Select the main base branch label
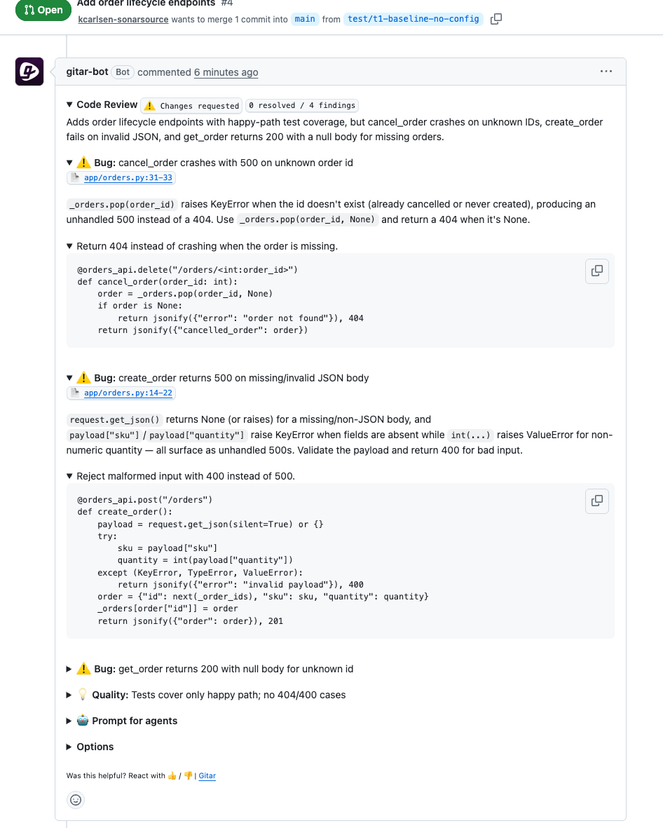 305,19
